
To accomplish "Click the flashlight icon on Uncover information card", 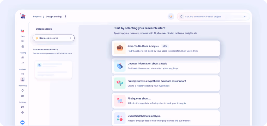I will pos(120,66).
